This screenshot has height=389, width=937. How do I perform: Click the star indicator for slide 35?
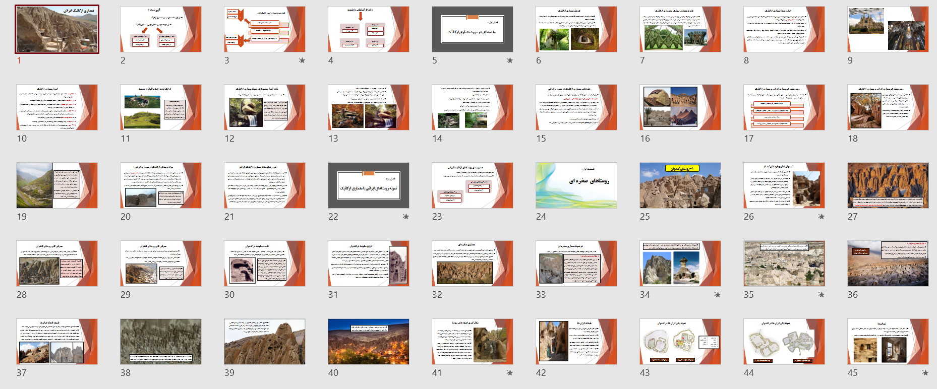pyautogui.click(x=822, y=295)
